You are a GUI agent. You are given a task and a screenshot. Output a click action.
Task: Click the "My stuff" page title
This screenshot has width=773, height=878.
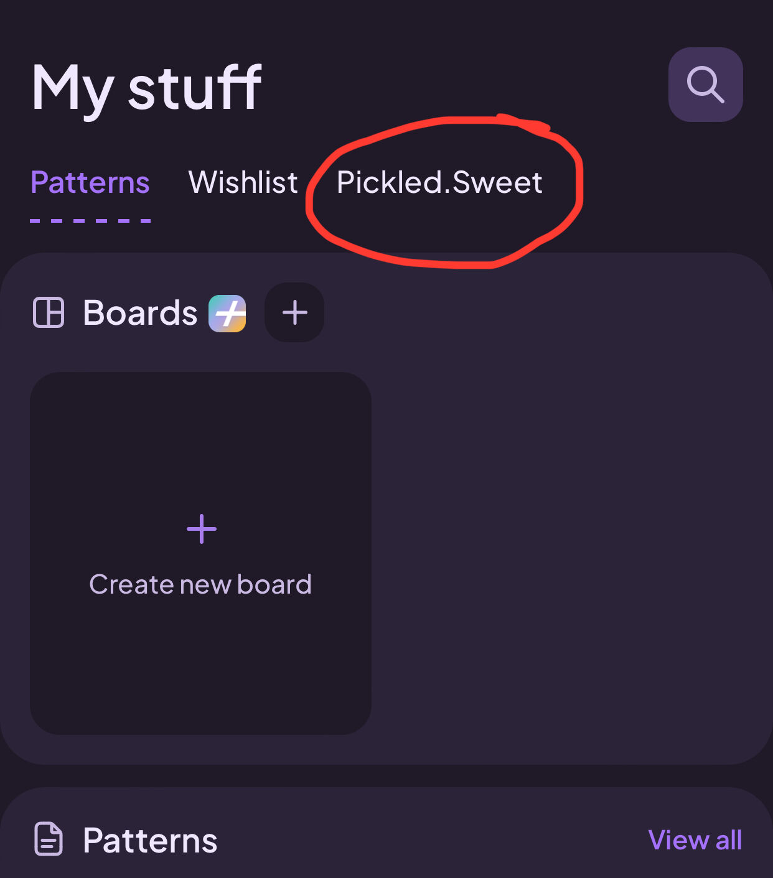[x=147, y=88]
